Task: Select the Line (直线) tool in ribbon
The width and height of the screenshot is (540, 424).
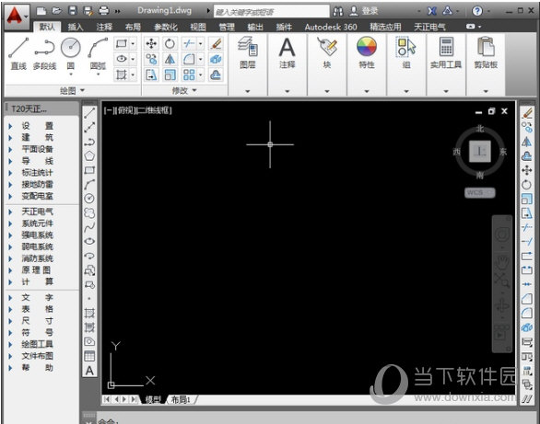Action: [18, 53]
